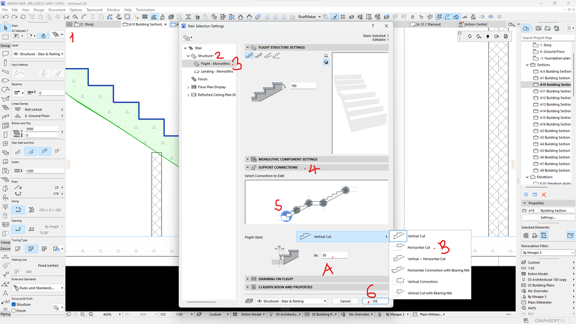Expand Floor Plan Display tree node
576x324 pixels.
tap(189, 87)
